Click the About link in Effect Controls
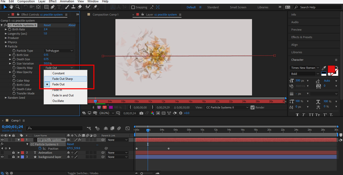 tap(72, 25)
